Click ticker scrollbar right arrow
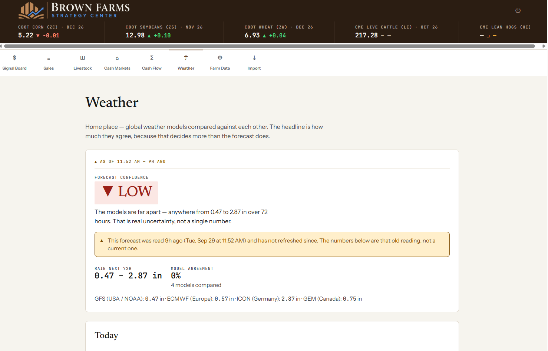 [544, 46]
